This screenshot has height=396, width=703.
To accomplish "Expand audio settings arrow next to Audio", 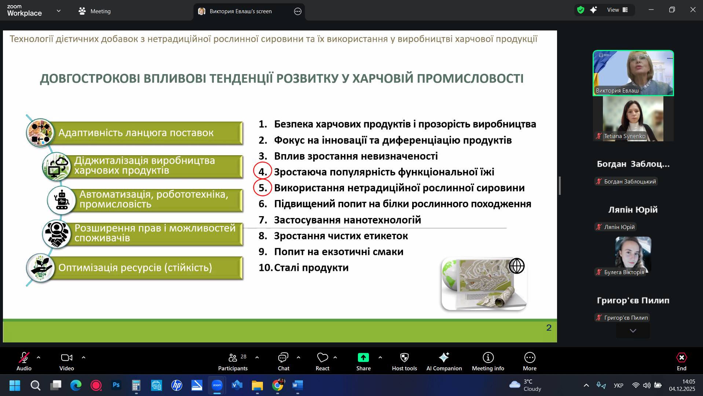I will click(x=39, y=357).
